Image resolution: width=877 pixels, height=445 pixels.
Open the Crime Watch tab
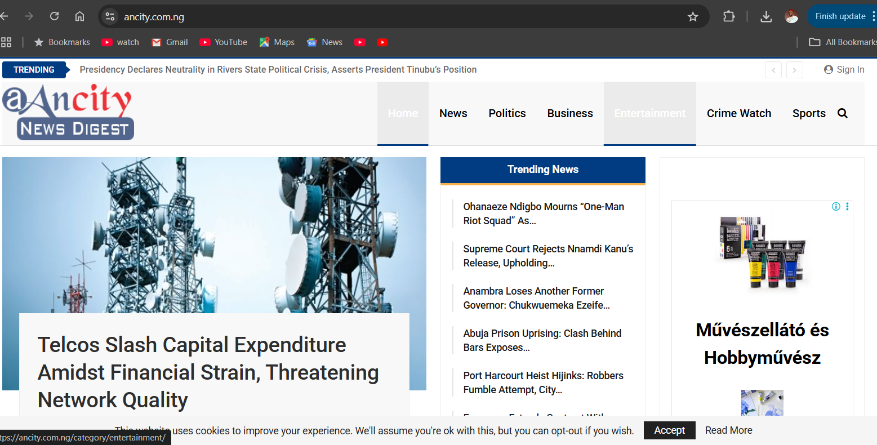pos(739,113)
